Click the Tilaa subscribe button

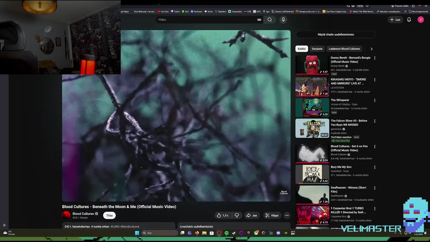coord(110,215)
